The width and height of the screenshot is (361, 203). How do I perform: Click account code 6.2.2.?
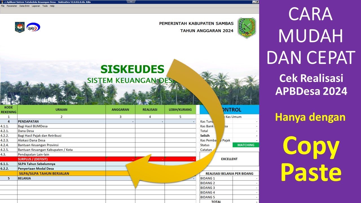point(5,169)
